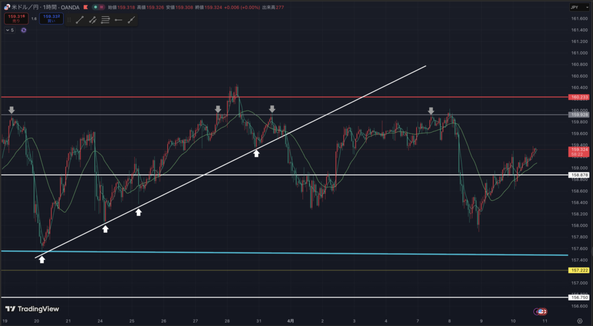Click the red flag icon beside OANDA
The image size is (593, 326).
coord(86,7)
